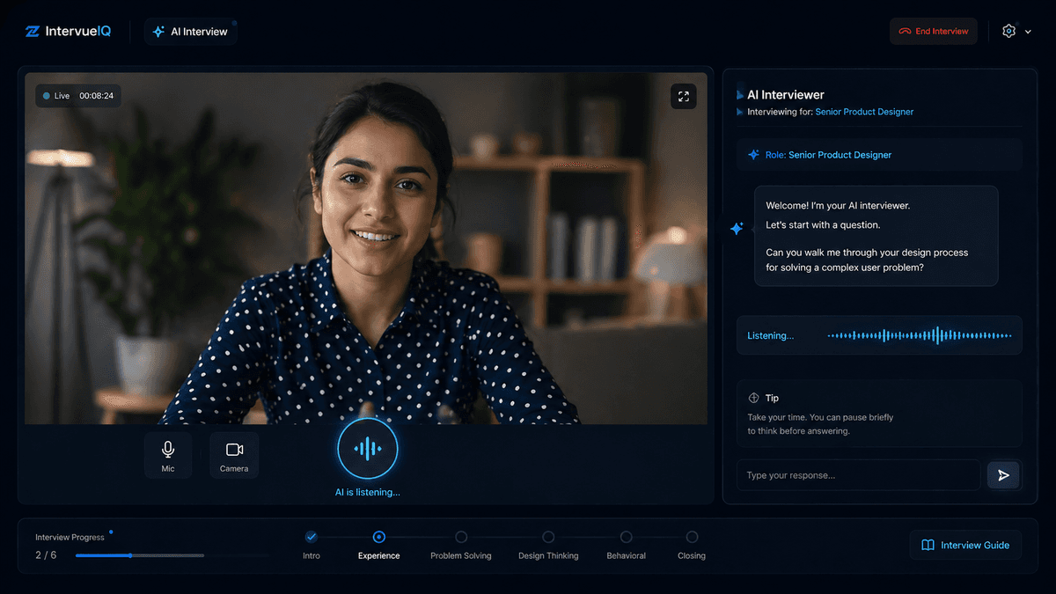Mute the microphone using the Mic icon
This screenshot has height=594, width=1056.
point(167,454)
